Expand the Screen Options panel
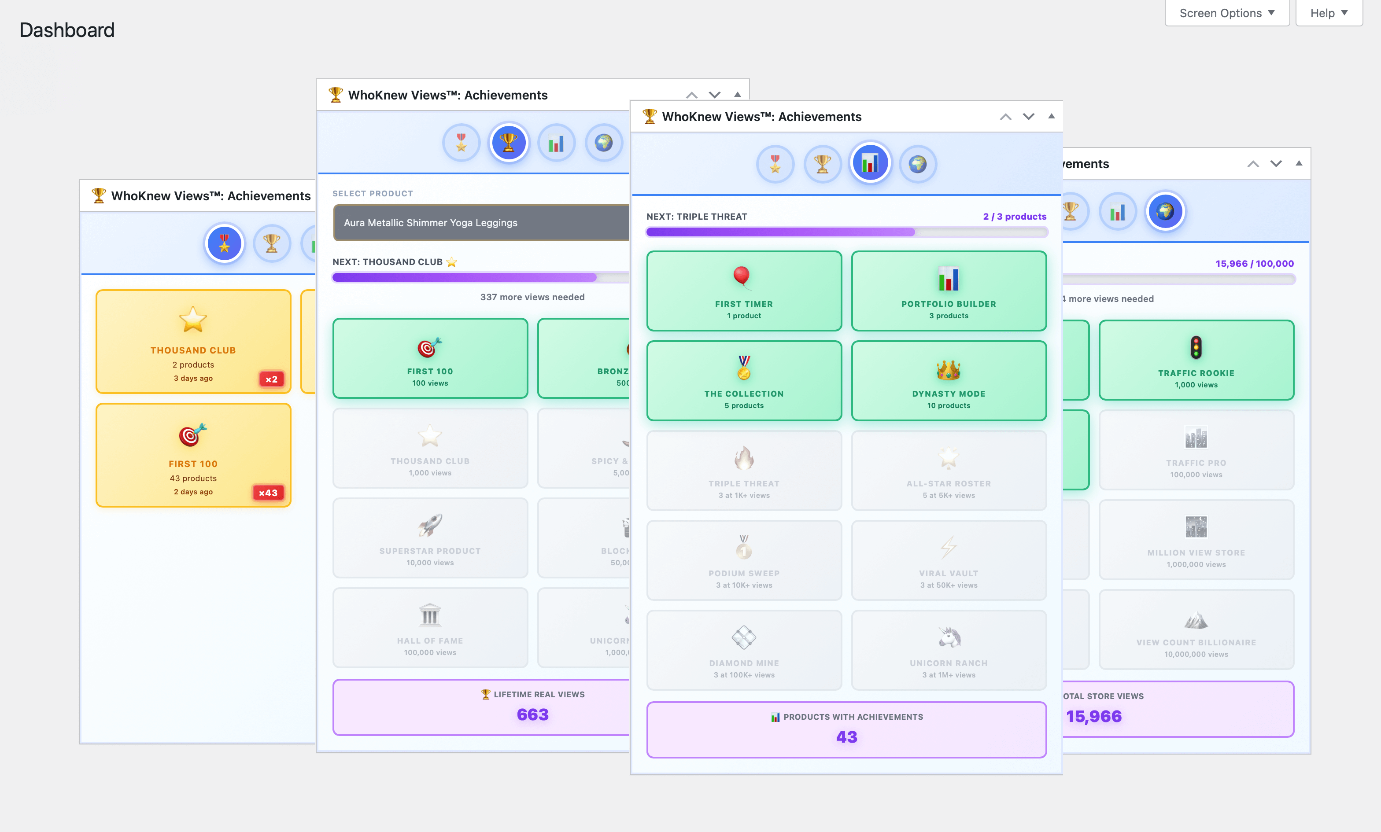The image size is (1381, 832). coord(1226,12)
